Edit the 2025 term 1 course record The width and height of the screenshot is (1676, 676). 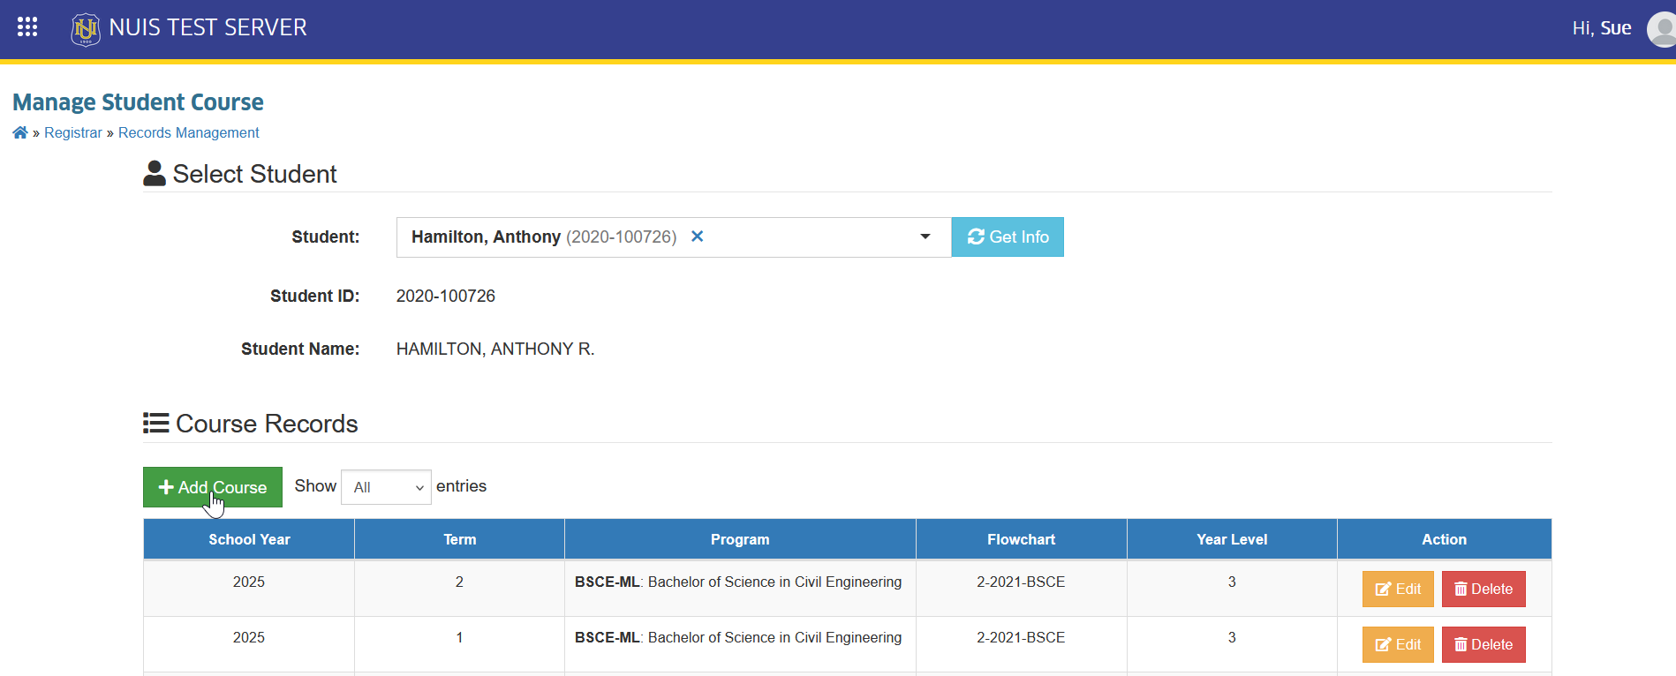coord(1398,645)
